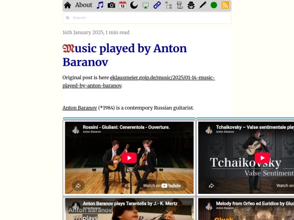Open the green monitor icon
Image resolution: width=294 pixels, height=220 pixels.
145,5
